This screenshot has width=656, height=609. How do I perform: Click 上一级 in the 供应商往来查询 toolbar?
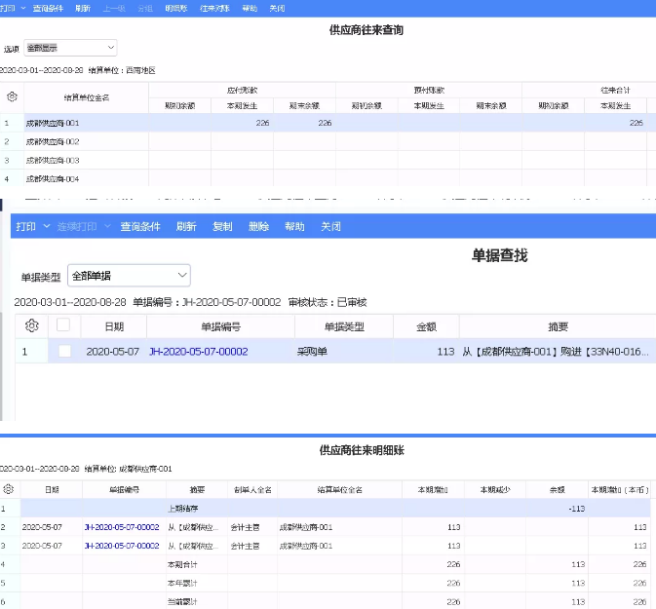(x=114, y=8)
